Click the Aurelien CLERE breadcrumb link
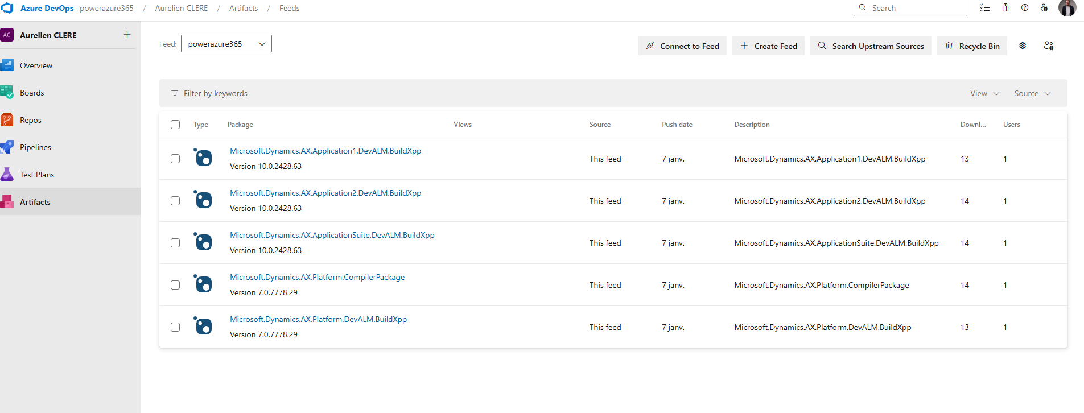 (182, 8)
